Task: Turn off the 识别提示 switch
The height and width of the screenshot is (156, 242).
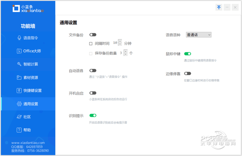Action: 93,116
